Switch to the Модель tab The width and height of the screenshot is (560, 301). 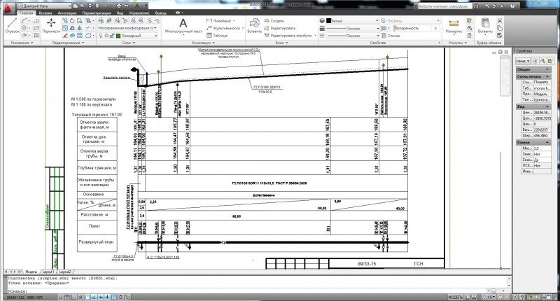click(31, 272)
